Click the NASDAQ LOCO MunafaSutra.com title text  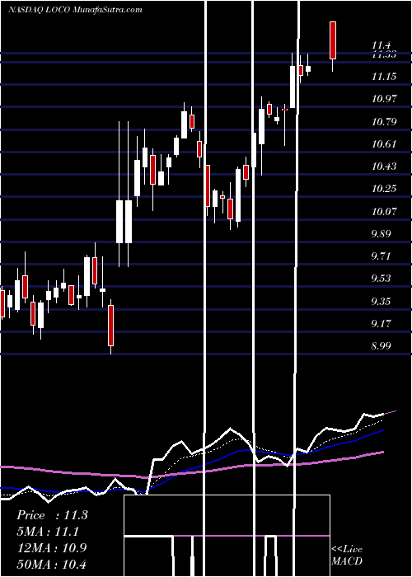point(75,10)
